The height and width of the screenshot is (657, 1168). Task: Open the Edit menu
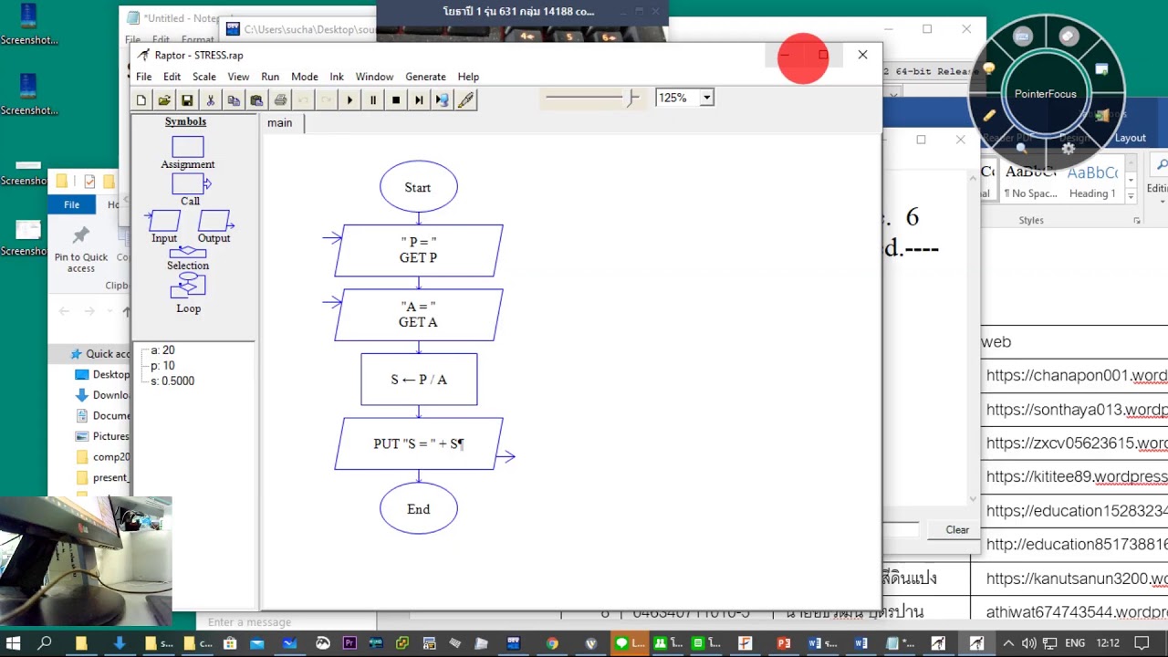pyautogui.click(x=172, y=77)
